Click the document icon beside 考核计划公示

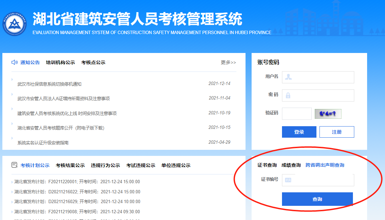(x=14, y=165)
